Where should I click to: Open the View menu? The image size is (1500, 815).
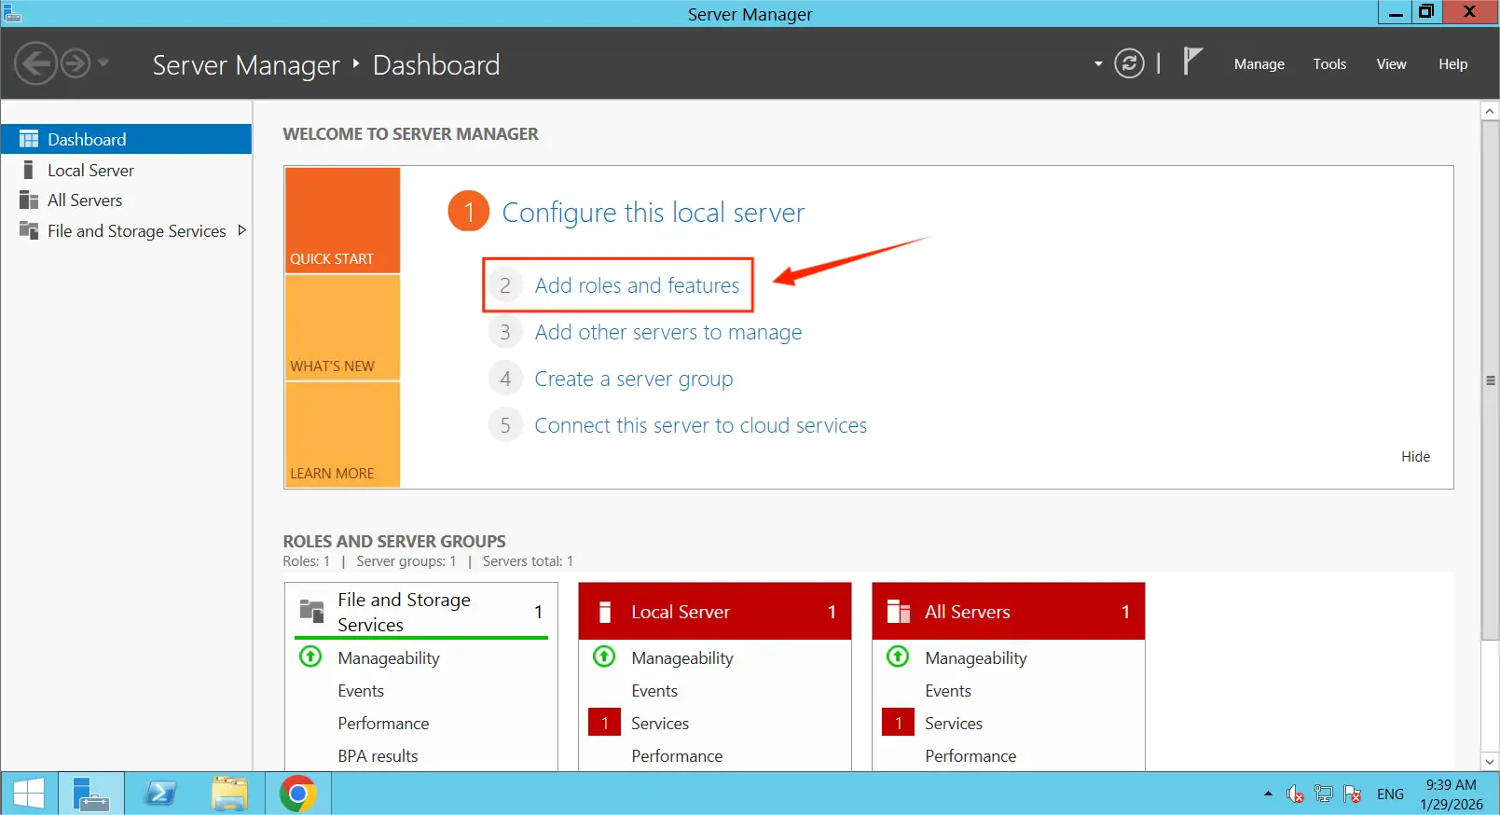(x=1391, y=64)
